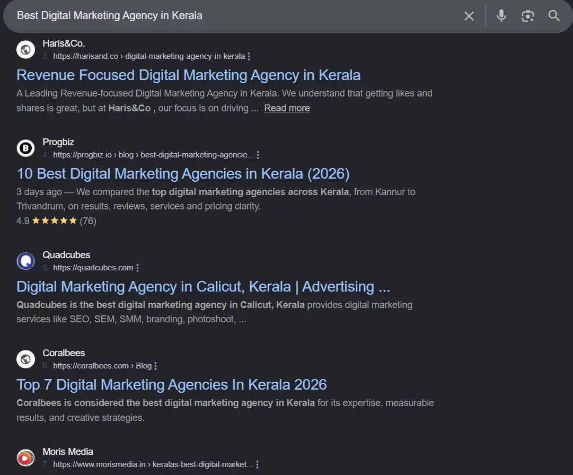Open Top 7 Digital Marketing Agencies link
573x475 pixels.
pyautogui.click(x=171, y=385)
